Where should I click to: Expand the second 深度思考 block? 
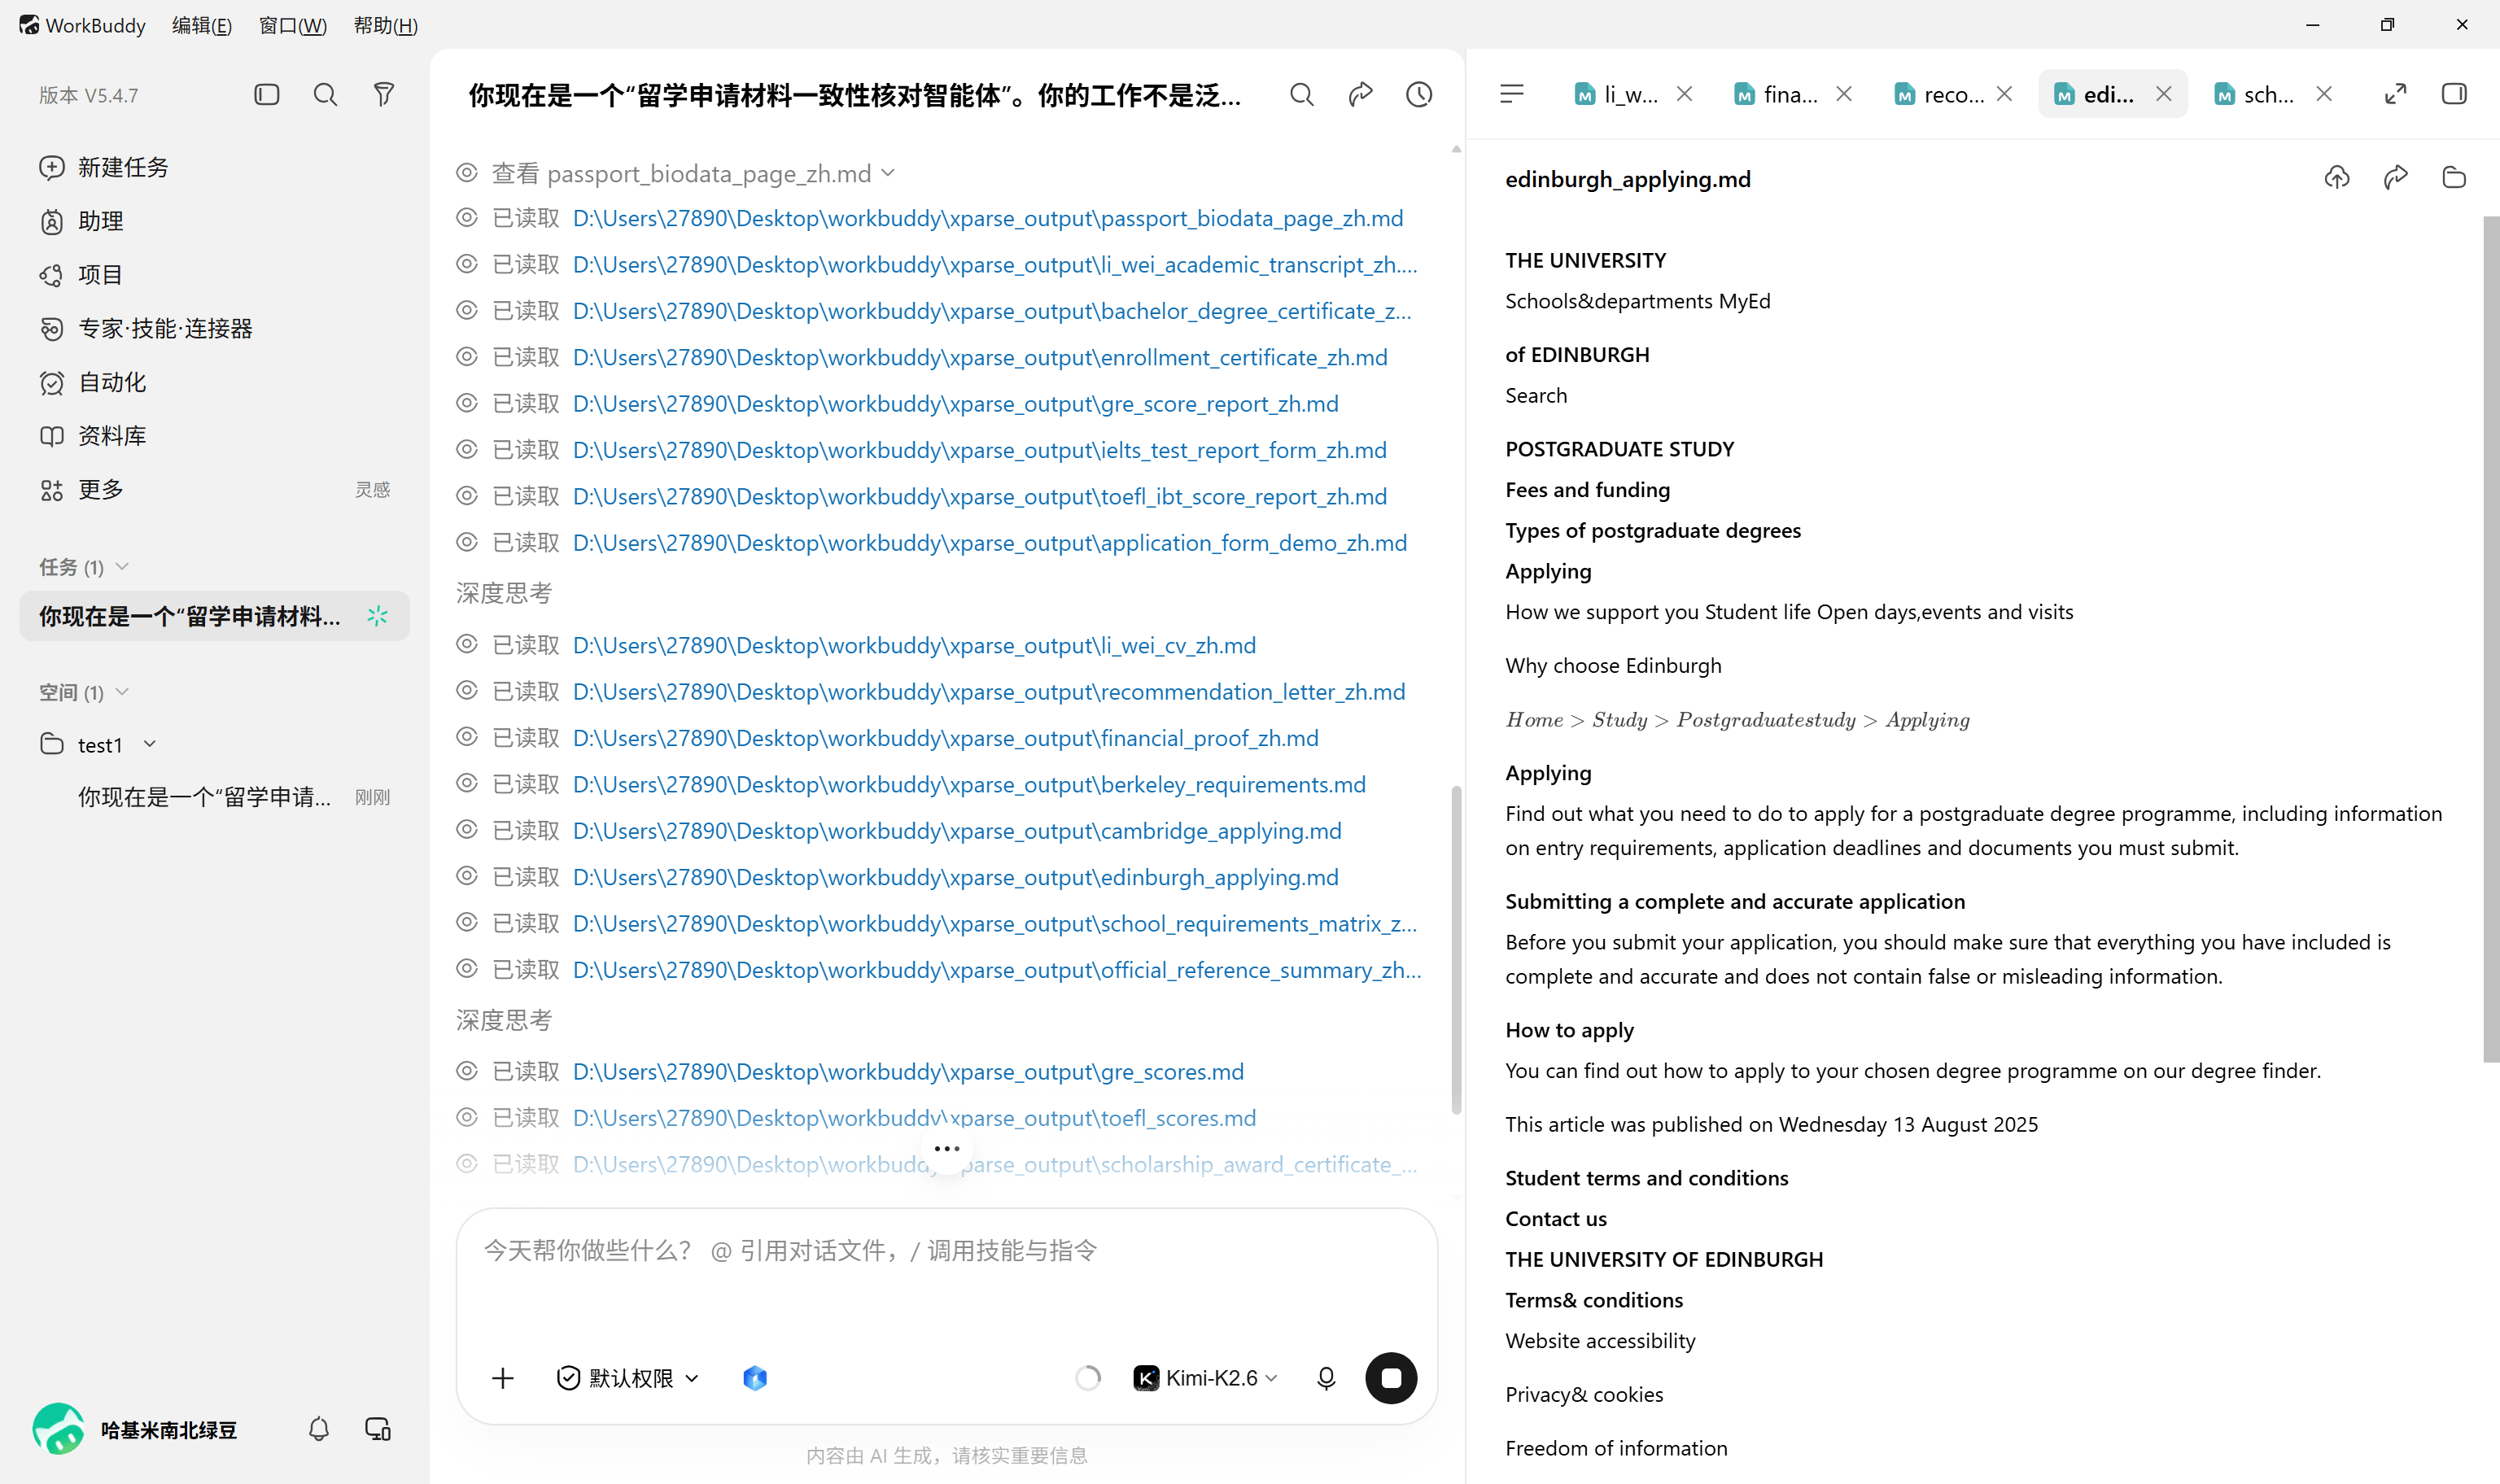pos(504,1020)
